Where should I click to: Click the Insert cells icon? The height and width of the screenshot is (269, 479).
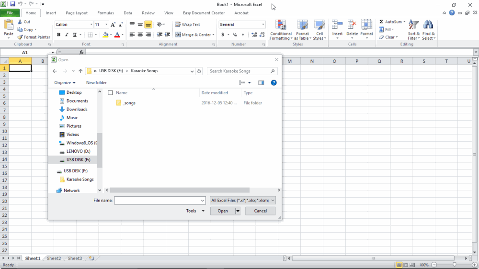pyautogui.click(x=337, y=25)
